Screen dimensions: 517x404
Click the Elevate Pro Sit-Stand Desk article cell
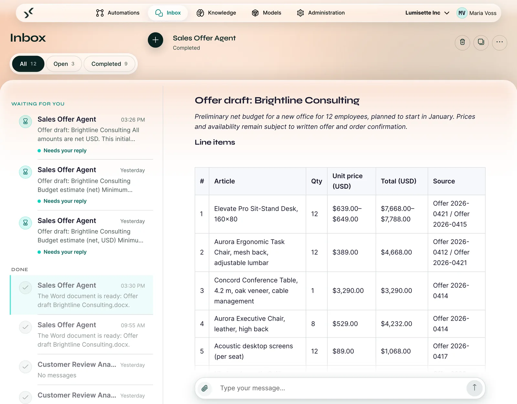click(x=258, y=214)
